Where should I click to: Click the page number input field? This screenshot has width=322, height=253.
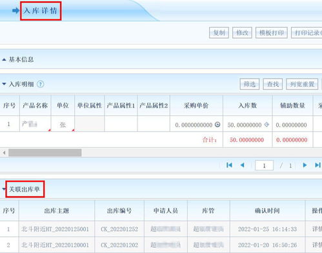pyautogui.click(x=264, y=165)
